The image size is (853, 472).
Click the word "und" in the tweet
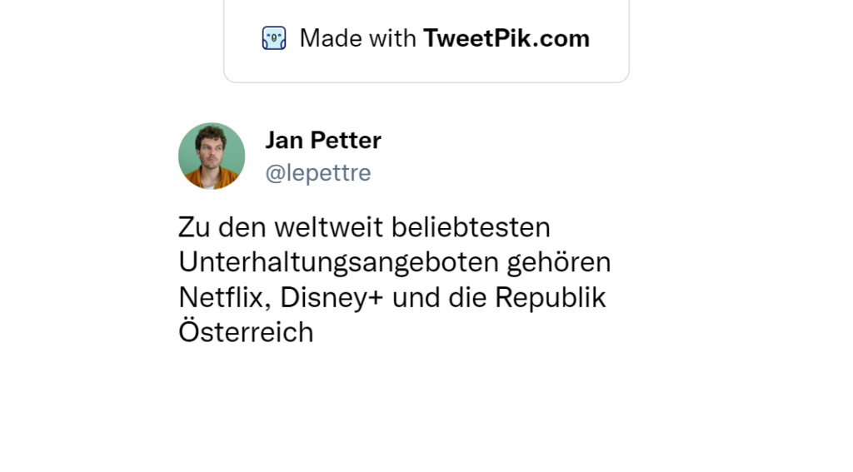[415, 297]
